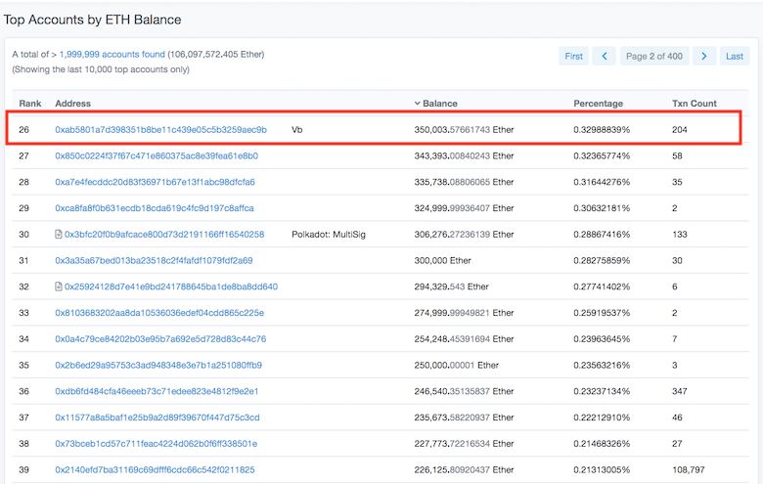Open the 1,999,999 accounts found link

pos(112,55)
